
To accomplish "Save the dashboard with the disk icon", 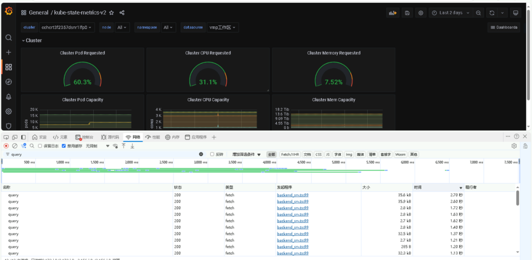I will [407, 13].
